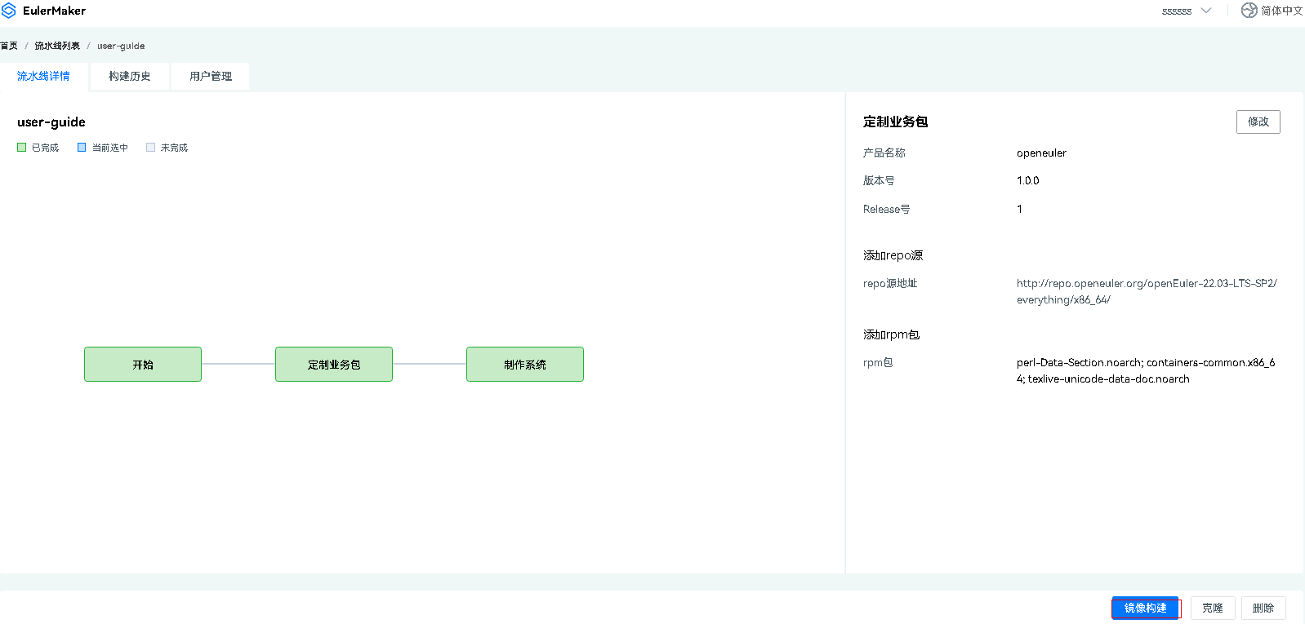Screen dimensions: 1305x624
Task: Click the globe language icon
Action: point(1249,11)
